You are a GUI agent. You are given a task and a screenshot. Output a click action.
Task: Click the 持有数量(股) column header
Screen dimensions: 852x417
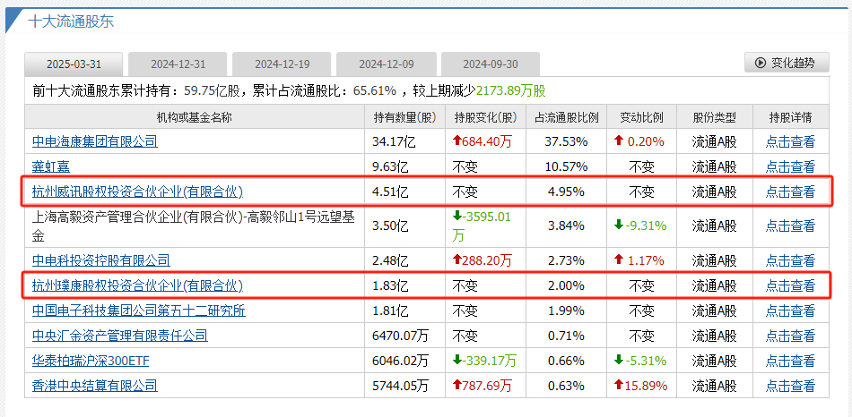click(404, 117)
